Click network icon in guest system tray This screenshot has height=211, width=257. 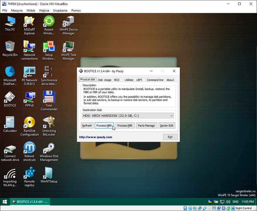(222, 202)
